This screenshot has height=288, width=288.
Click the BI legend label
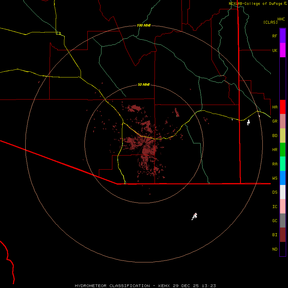275,235
